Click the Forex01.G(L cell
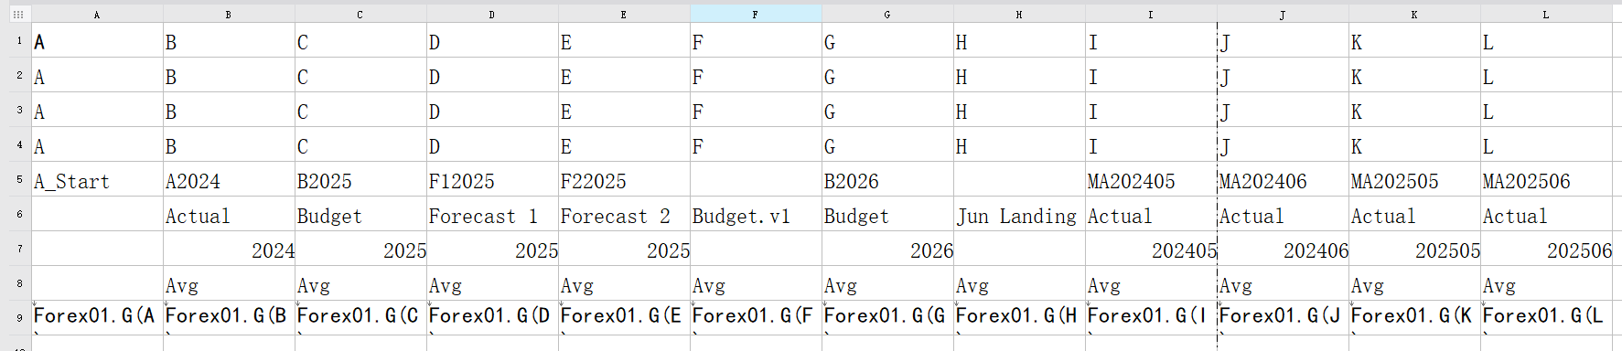 tap(1546, 317)
